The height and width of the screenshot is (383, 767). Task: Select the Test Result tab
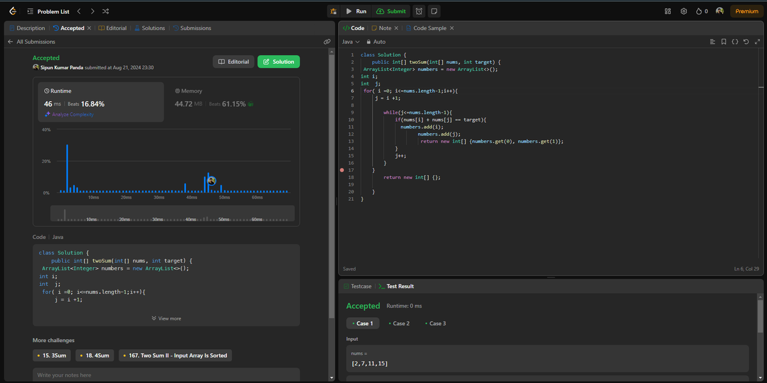pyautogui.click(x=396, y=286)
